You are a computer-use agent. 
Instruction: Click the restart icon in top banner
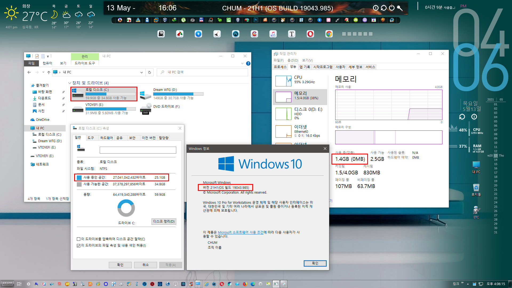[384, 8]
